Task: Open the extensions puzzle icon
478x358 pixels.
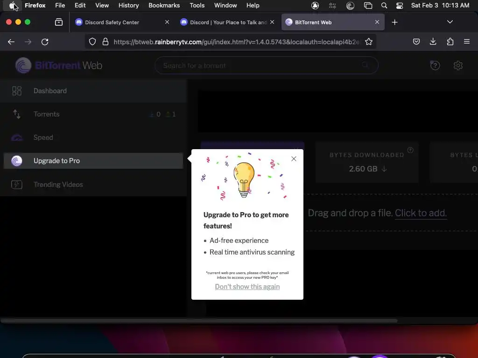Action: 450,41
